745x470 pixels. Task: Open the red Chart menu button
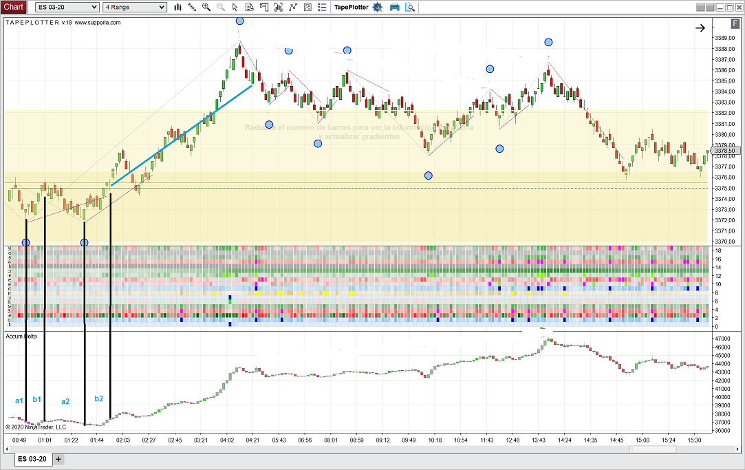(x=14, y=7)
